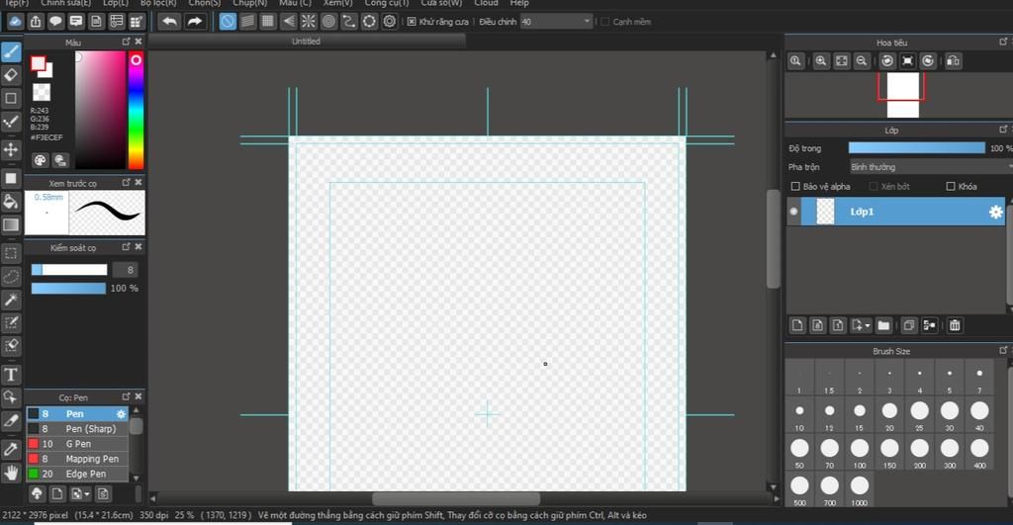Undock the Xem trước cọ panel
1013x525 pixels.
point(126,183)
